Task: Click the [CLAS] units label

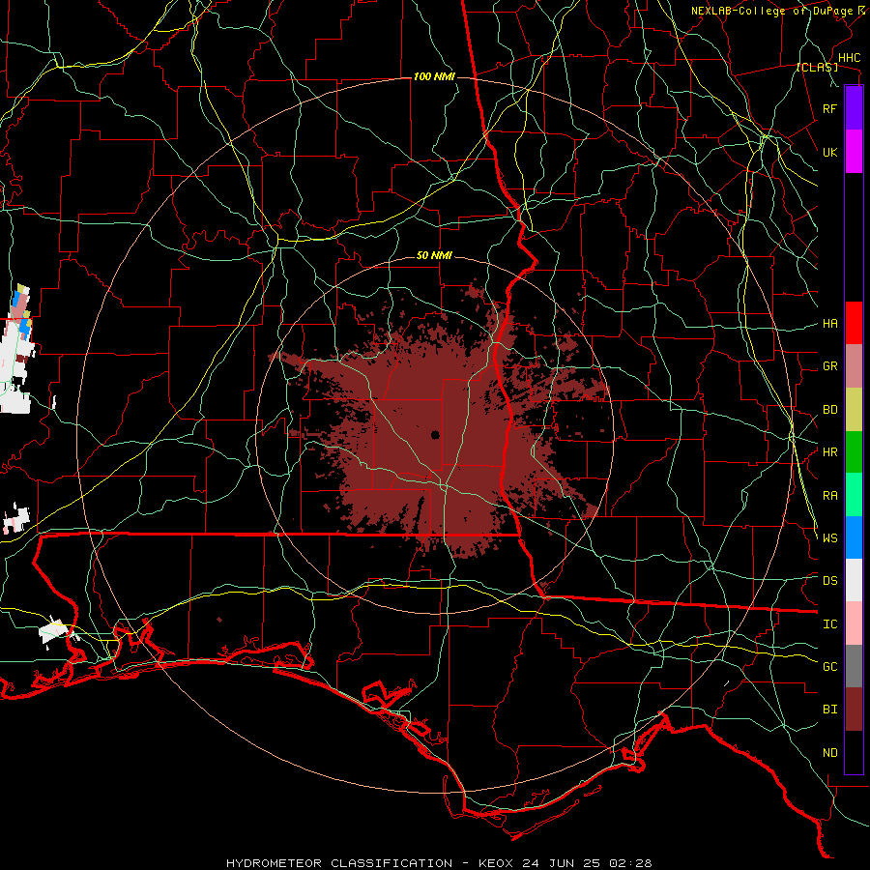Action: (x=817, y=68)
